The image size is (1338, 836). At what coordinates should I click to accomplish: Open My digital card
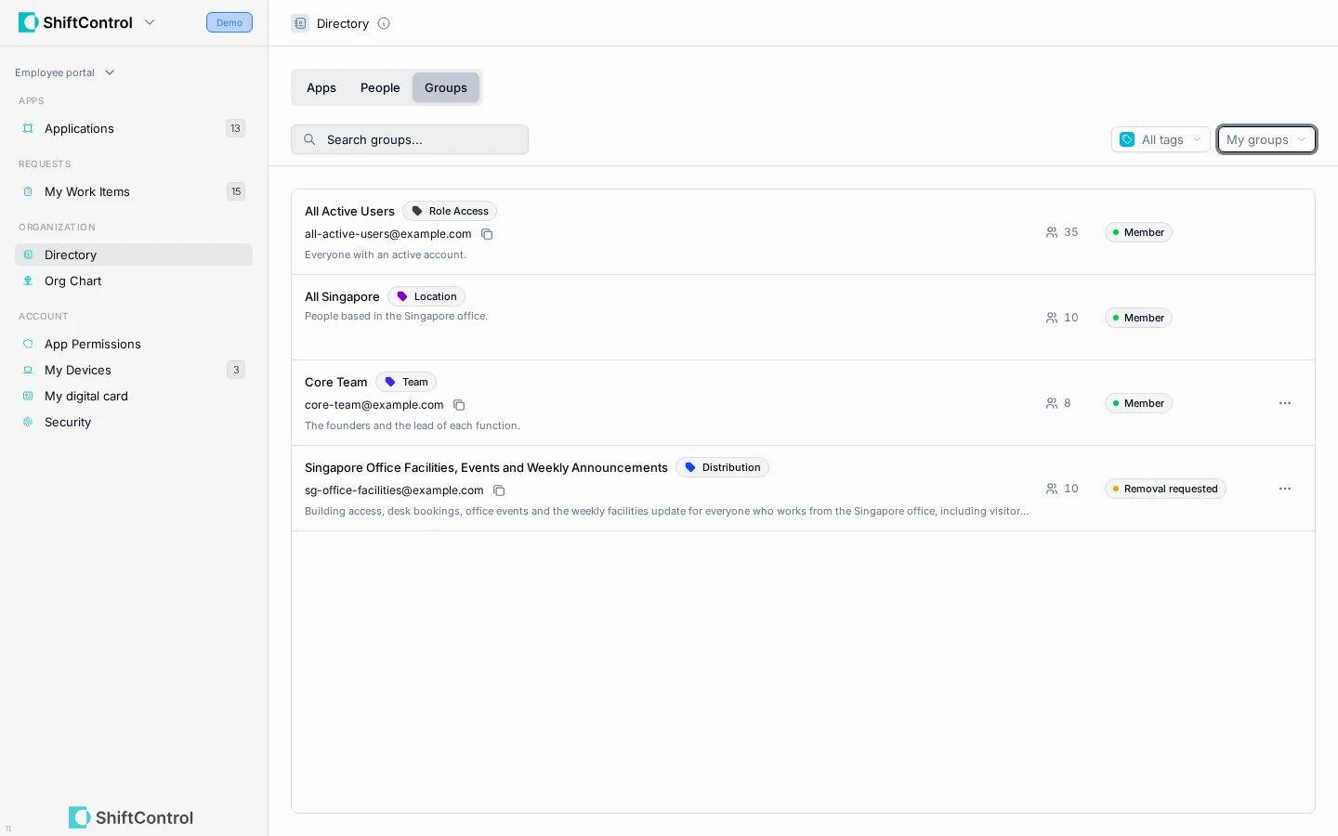tap(134, 396)
